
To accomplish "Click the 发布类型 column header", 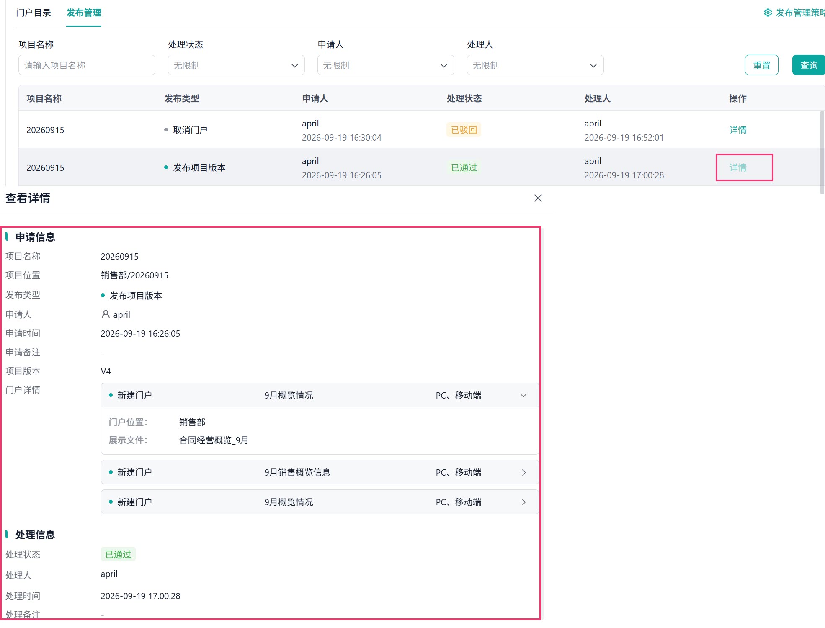I will pyautogui.click(x=181, y=98).
